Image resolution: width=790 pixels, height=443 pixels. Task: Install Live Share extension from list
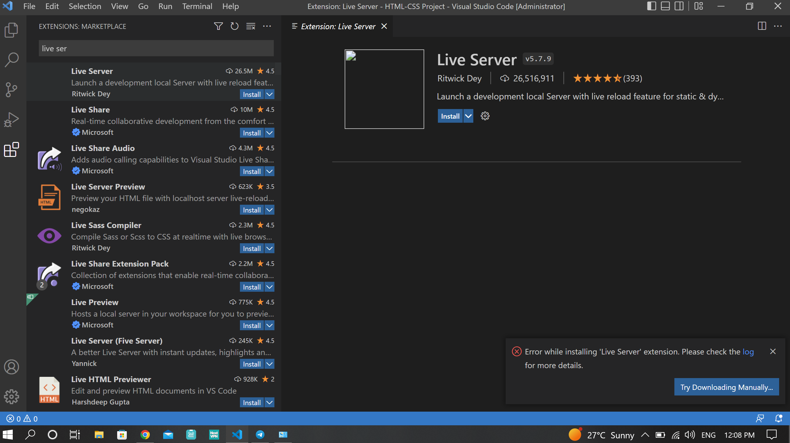[252, 133]
